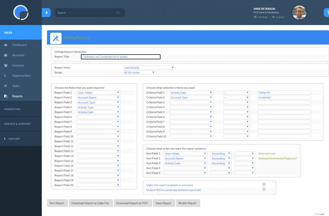Enable 'Make this report available to everyone'

(x=264, y=184)
